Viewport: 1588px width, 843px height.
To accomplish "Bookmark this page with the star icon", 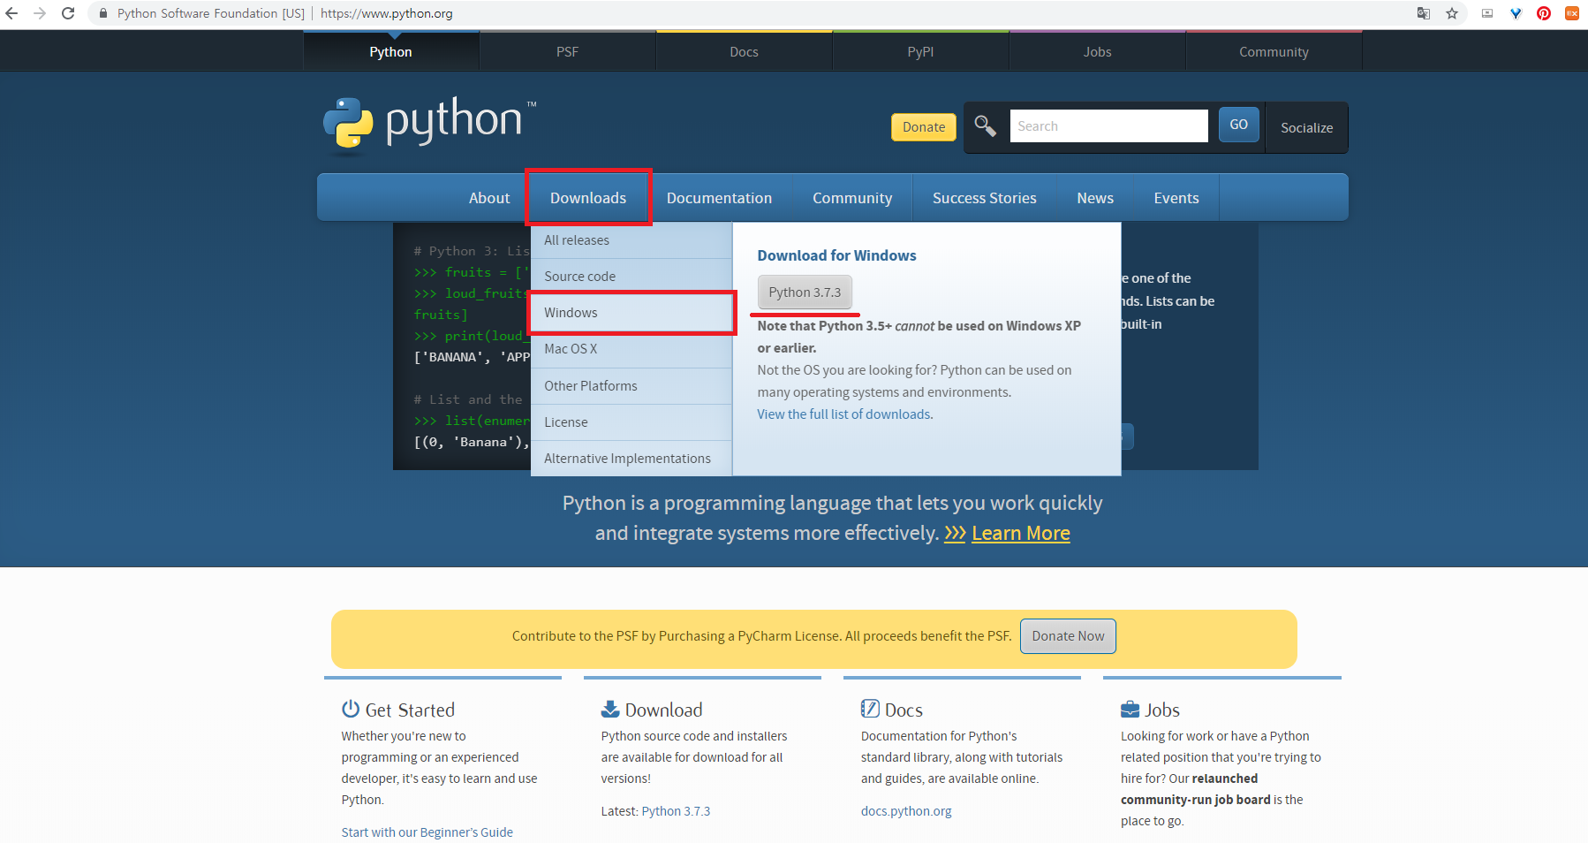I will 1452,13.
